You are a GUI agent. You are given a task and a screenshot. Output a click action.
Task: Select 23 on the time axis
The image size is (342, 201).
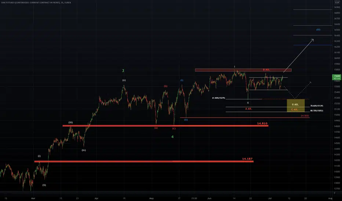point(77,198)
